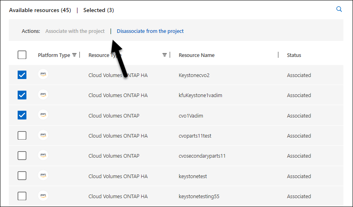Click the AWS icon beside kfuKeystone1vadim
Viewport: 353px width, 207px height.
coord(43,95)
